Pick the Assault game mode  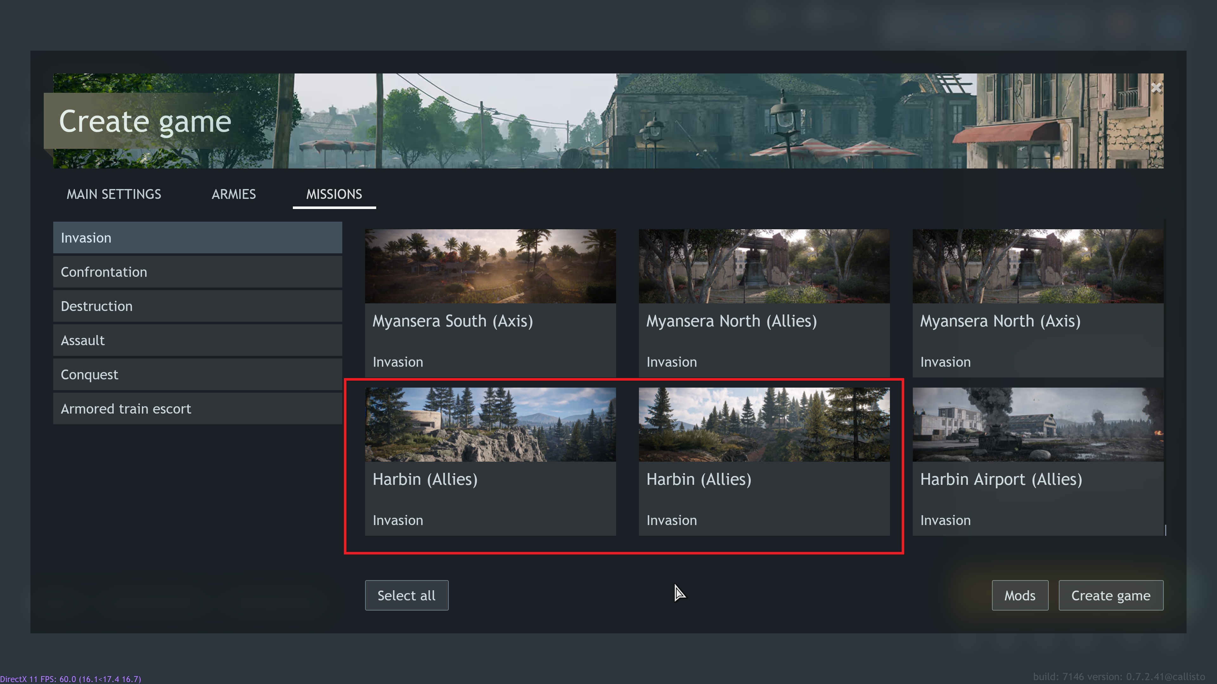197,340
